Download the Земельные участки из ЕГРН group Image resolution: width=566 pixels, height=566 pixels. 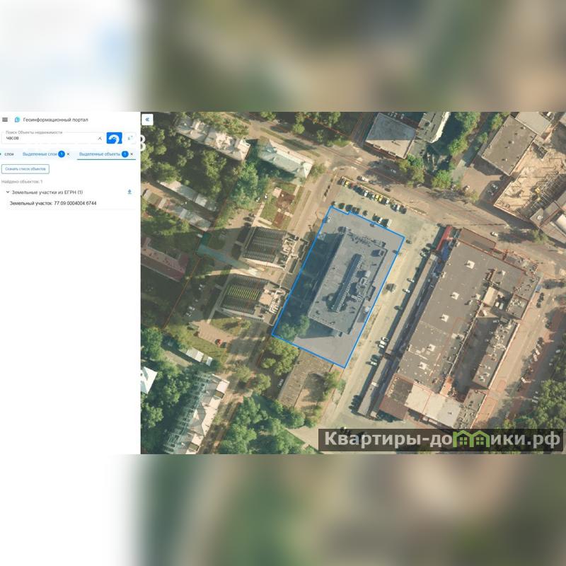(x=129, y=192)
